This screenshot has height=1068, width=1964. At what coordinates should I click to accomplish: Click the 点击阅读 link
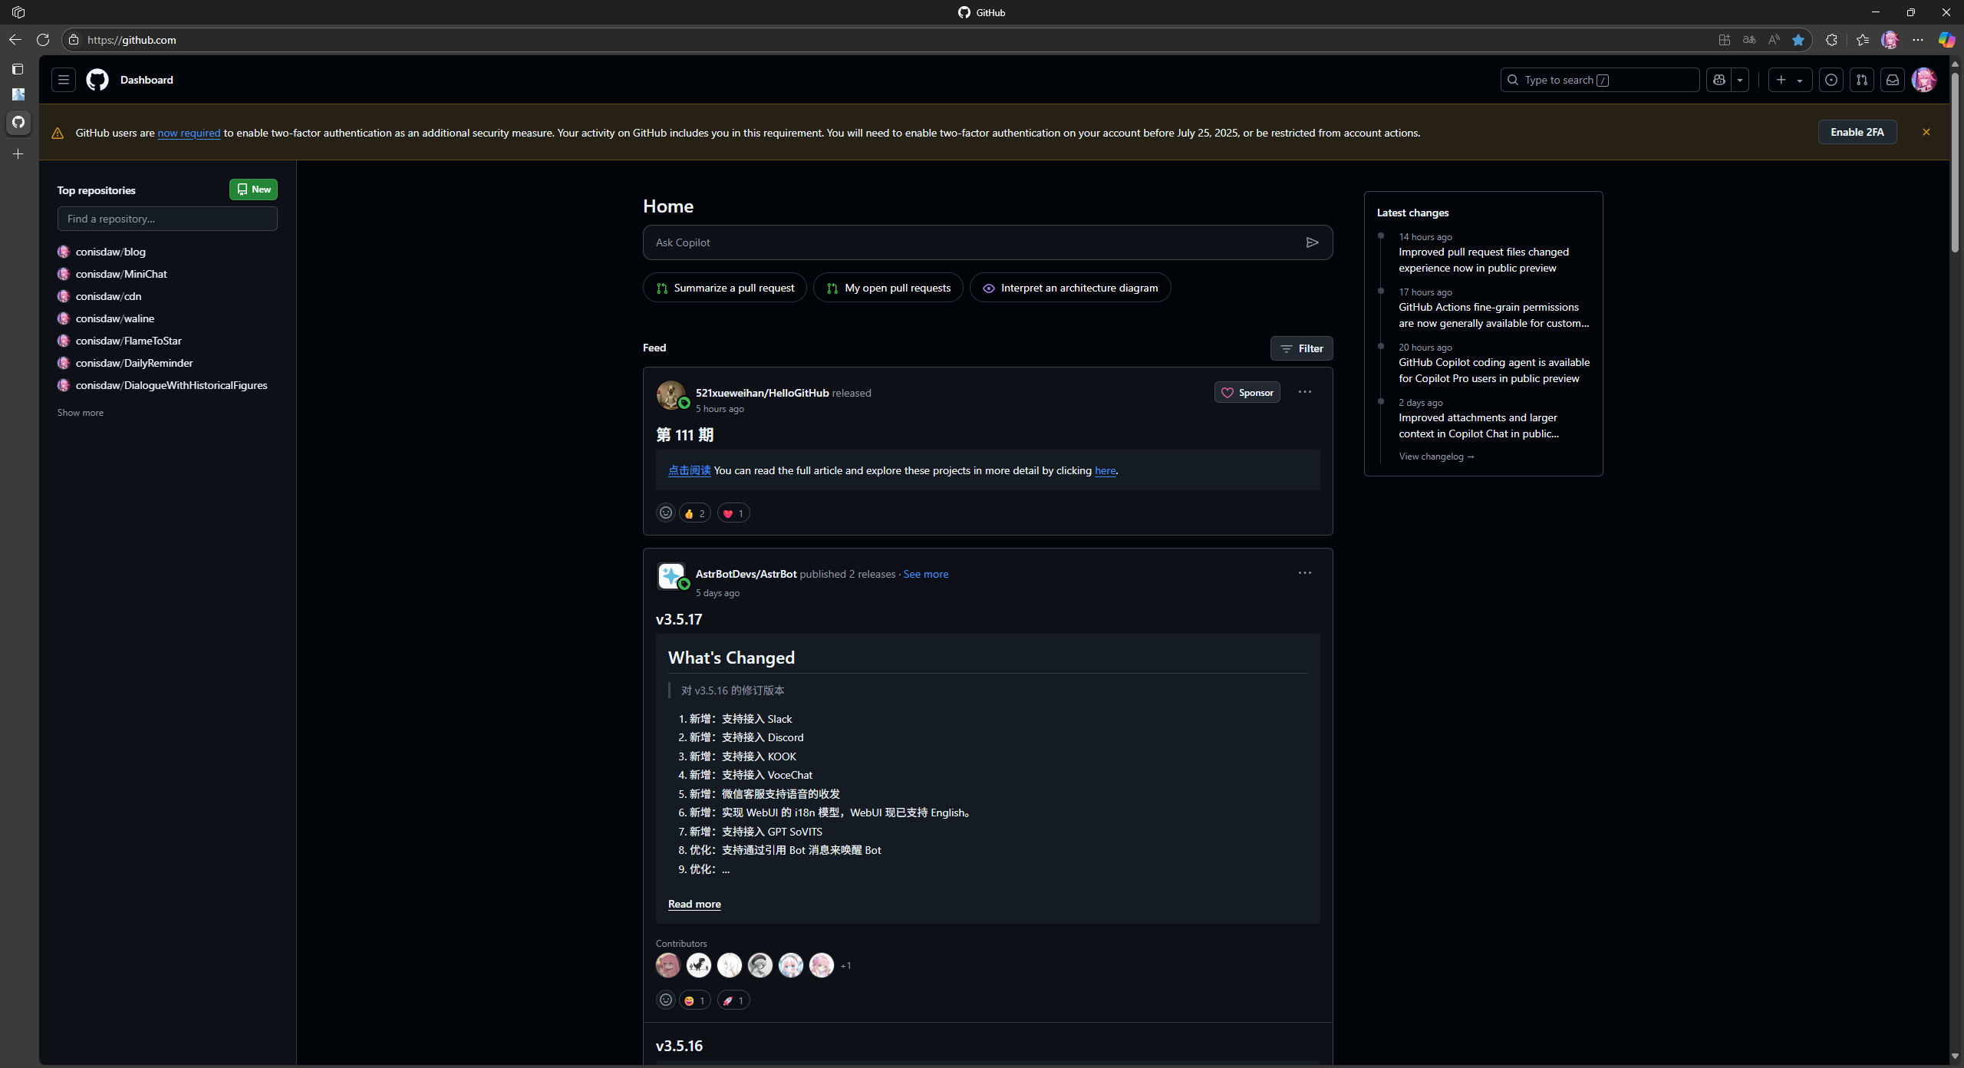[690, 470]
